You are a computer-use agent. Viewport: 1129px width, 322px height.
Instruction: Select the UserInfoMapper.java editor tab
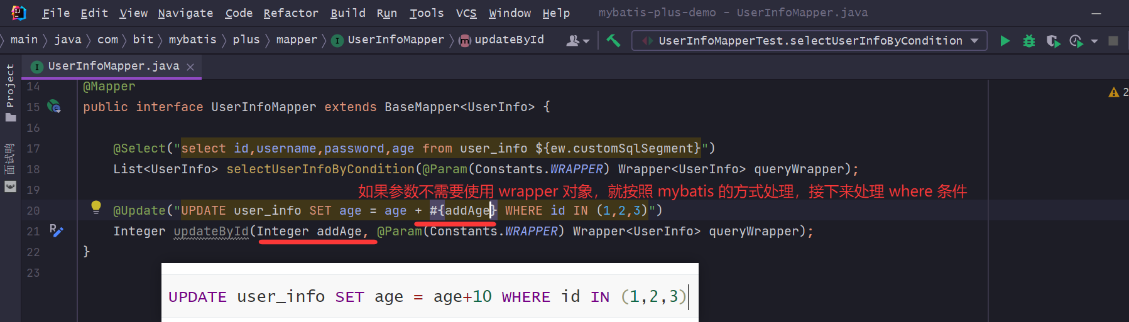[x=112, y=67]
